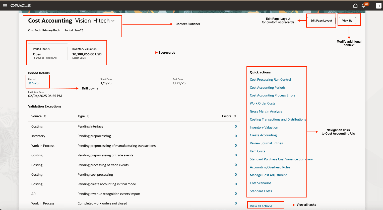The image size is (383, 210).
Task: Launch Create Accounting
Action: 263,135
